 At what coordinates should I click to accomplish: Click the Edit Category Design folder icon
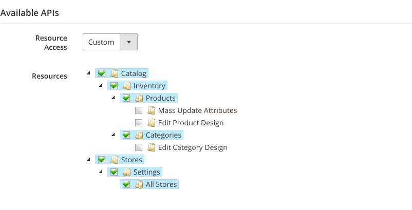[152, 147]
